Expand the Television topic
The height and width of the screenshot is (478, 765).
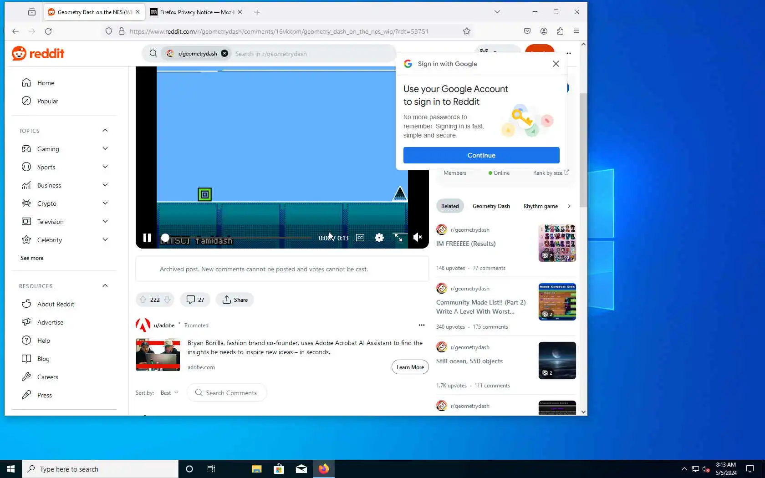tap(105, 222)
